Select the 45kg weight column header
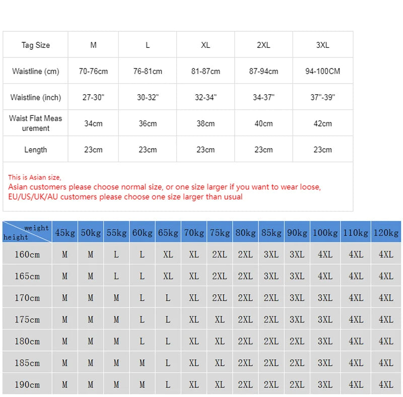403x397 pixels. point(65,232)
